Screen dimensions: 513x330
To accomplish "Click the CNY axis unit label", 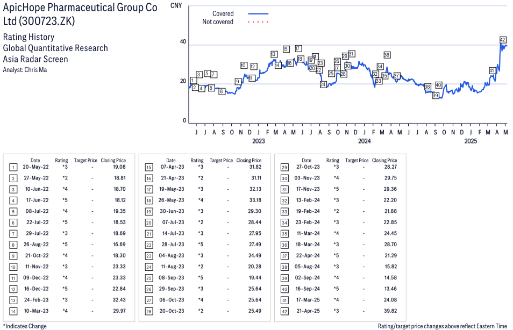I will [176, 5].
